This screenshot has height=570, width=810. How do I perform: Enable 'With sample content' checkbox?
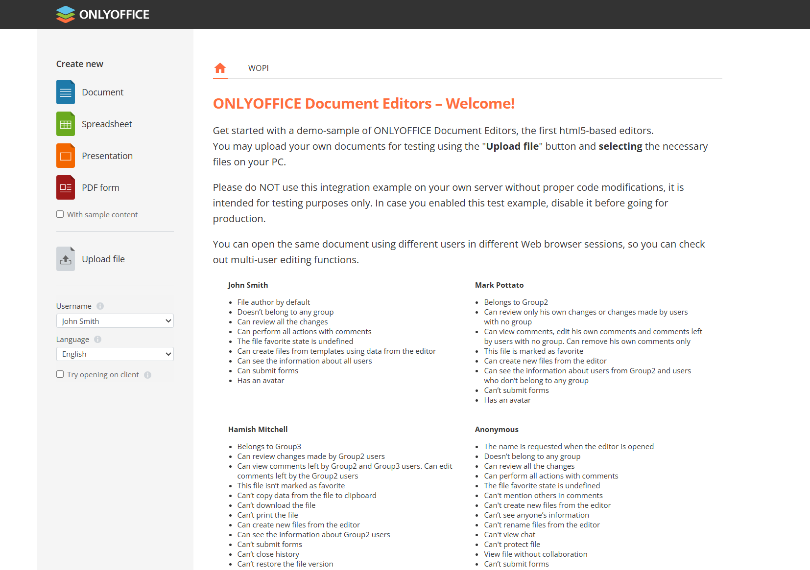(x=60, y=214)
